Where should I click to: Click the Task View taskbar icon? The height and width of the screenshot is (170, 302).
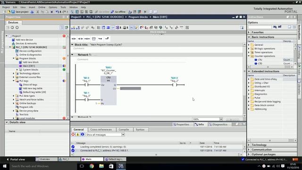pos(82,166)
